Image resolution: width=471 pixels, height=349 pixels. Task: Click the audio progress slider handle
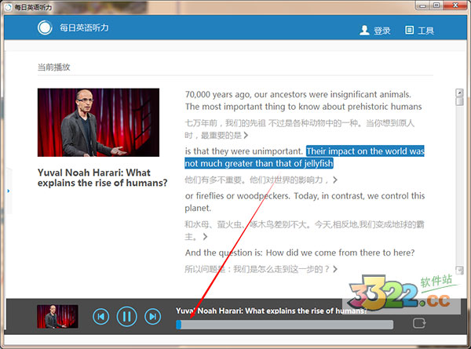pos(179,325)
